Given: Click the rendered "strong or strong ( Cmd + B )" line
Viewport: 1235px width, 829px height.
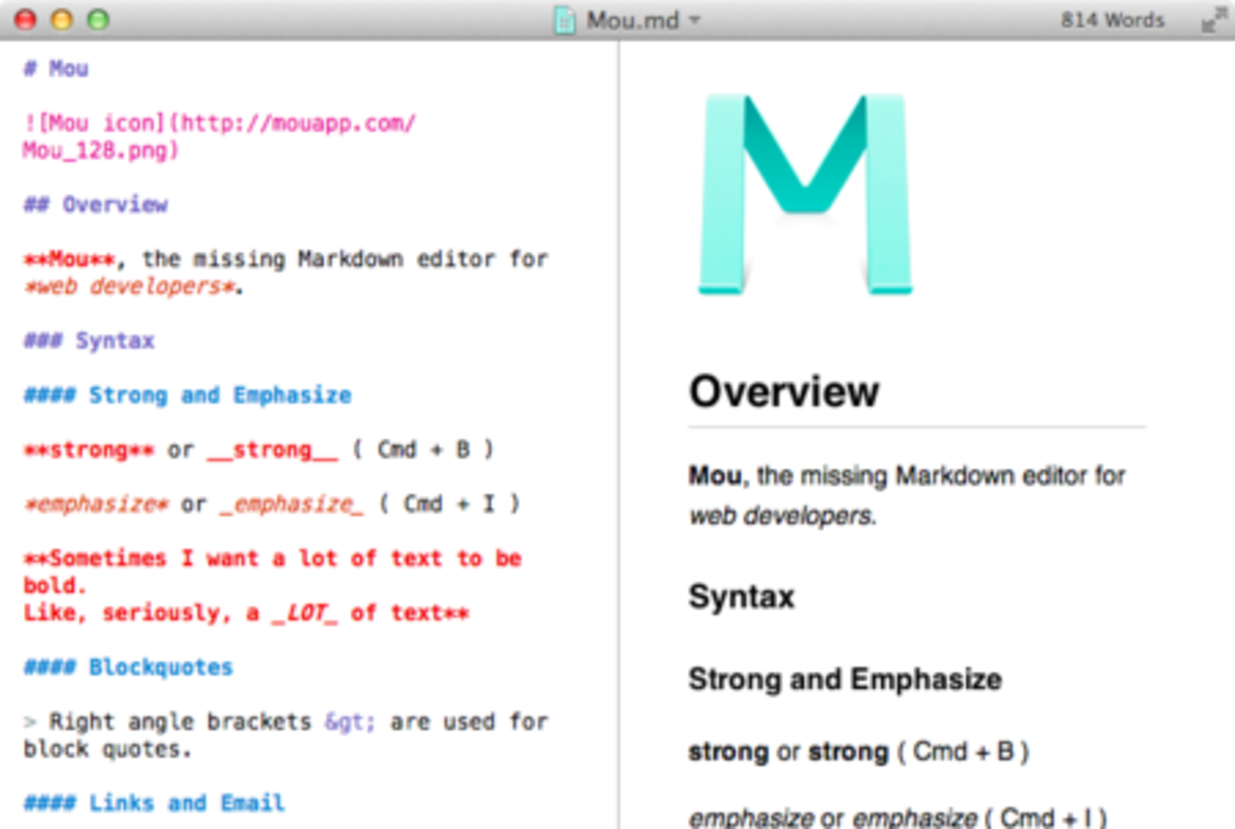Looking at the screenshot, I should click(859, 752).
